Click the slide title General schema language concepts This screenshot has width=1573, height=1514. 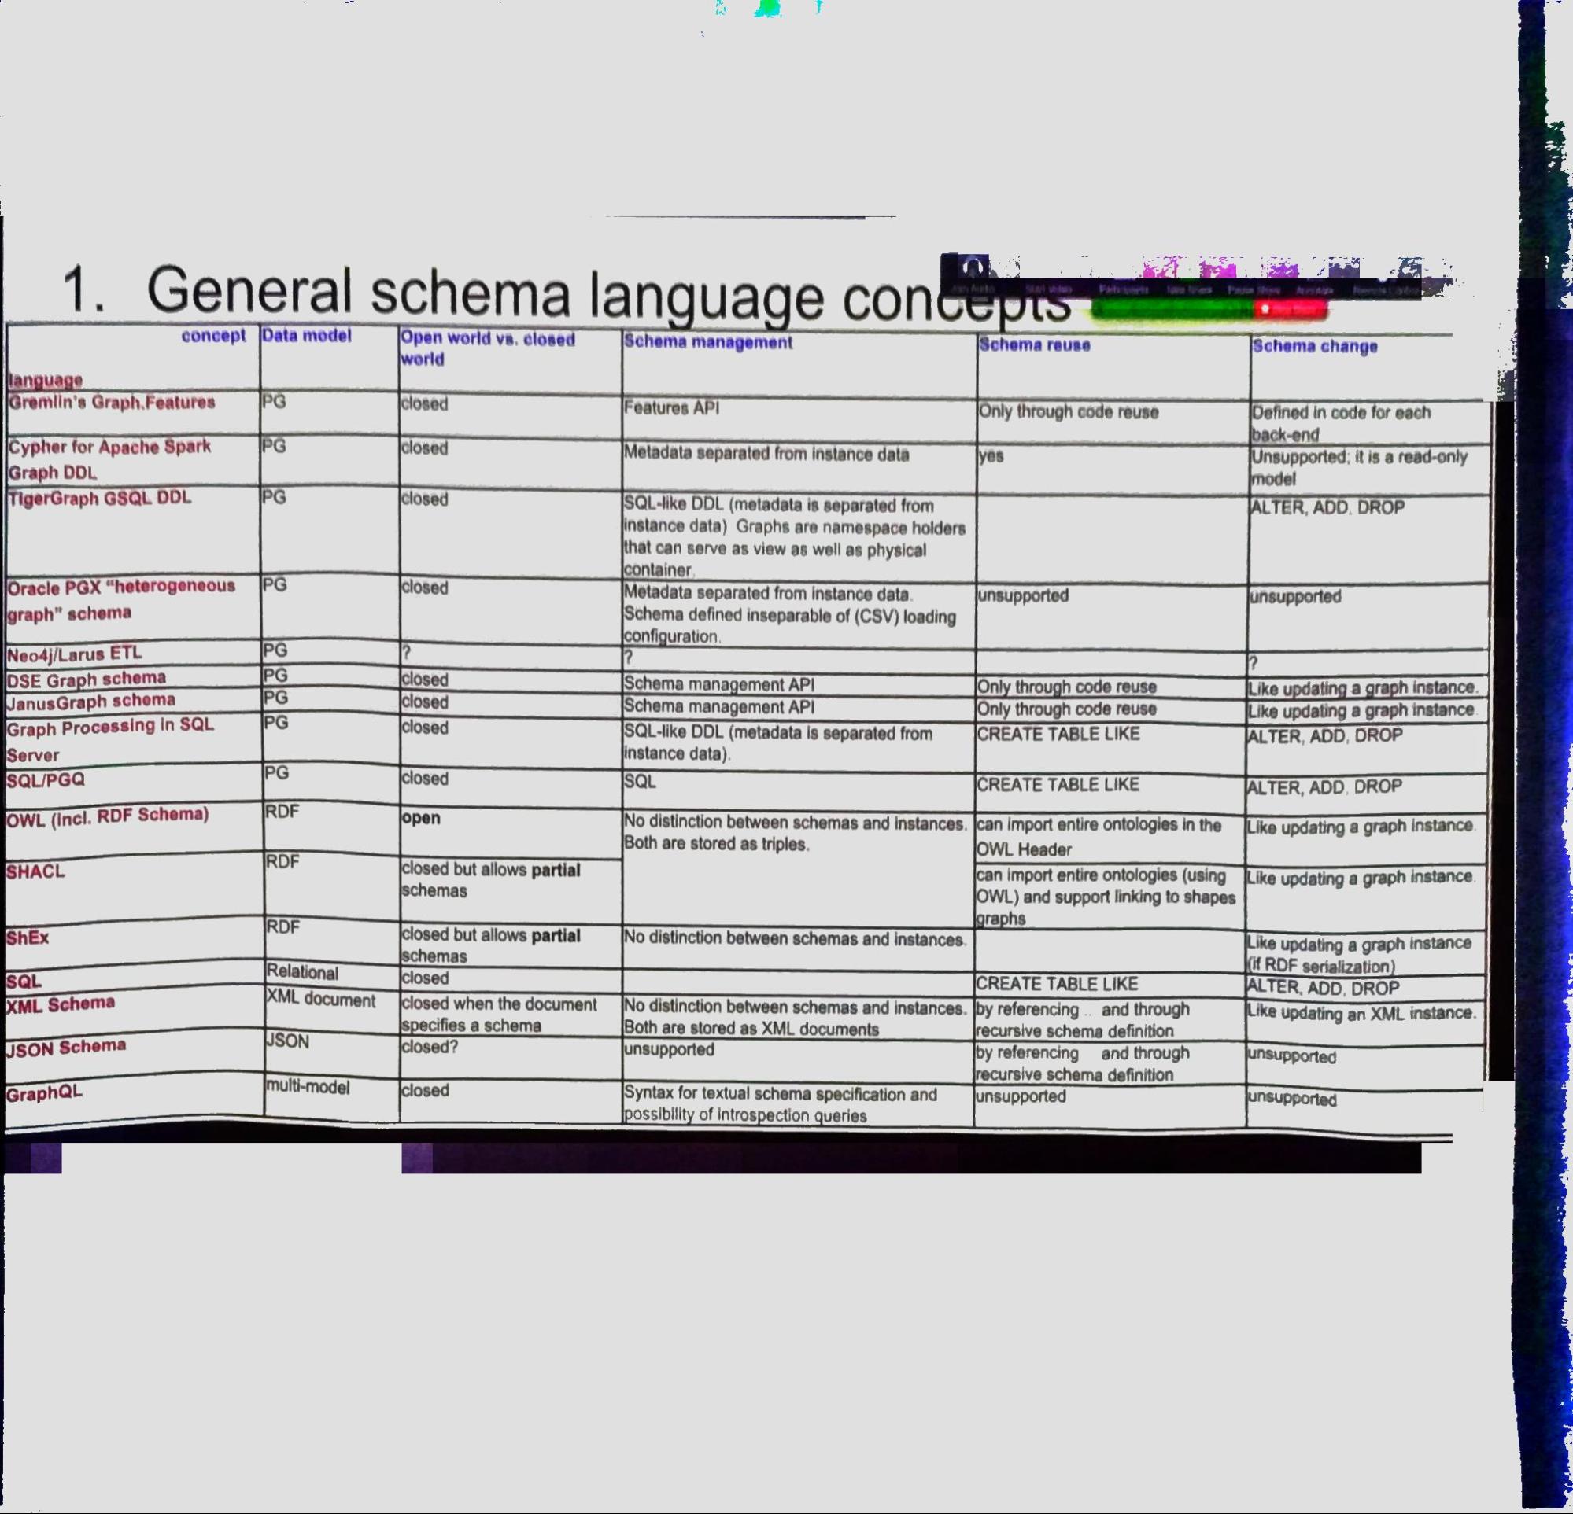[x=562, y=293]
